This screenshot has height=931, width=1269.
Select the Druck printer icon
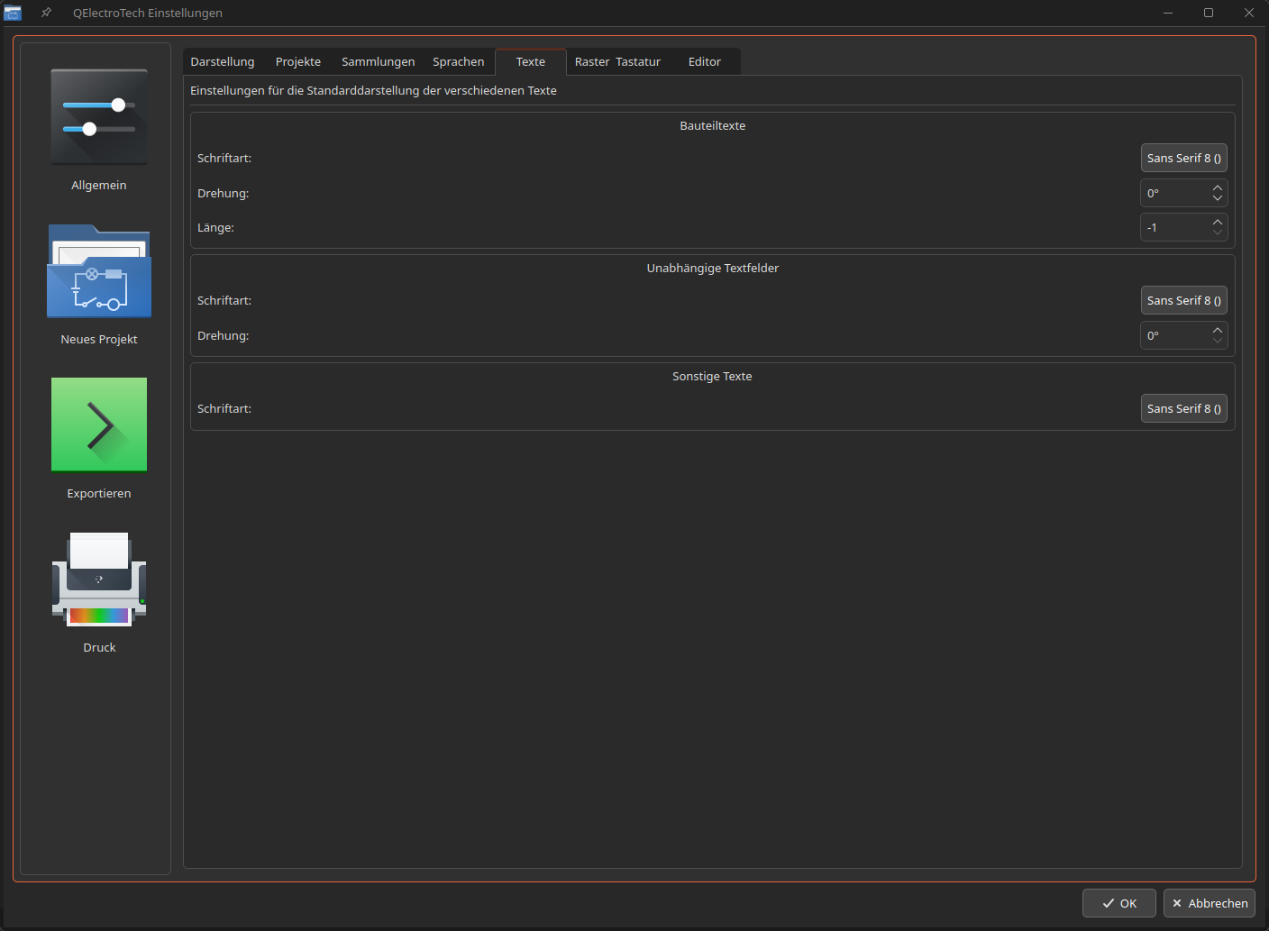(x=99, y=580)
